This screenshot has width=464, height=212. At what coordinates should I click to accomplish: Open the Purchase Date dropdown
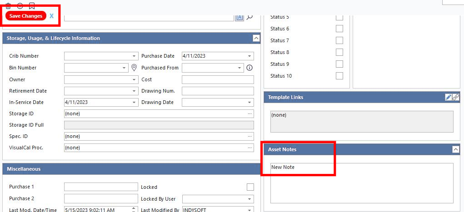(250, 56)
